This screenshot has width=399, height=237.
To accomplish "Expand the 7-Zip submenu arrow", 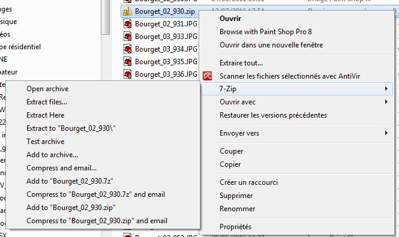I will point(386,89).
